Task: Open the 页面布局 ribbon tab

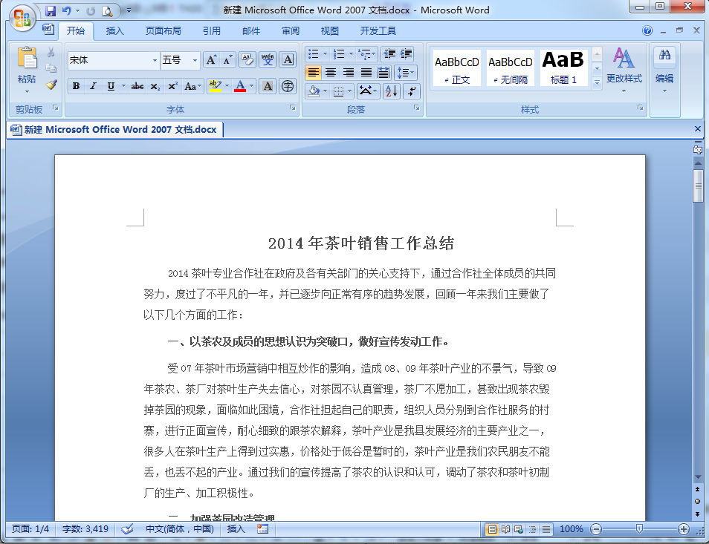Action: (164, 30)
